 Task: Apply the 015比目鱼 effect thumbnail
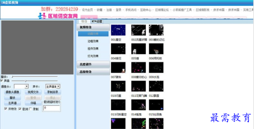156,105
